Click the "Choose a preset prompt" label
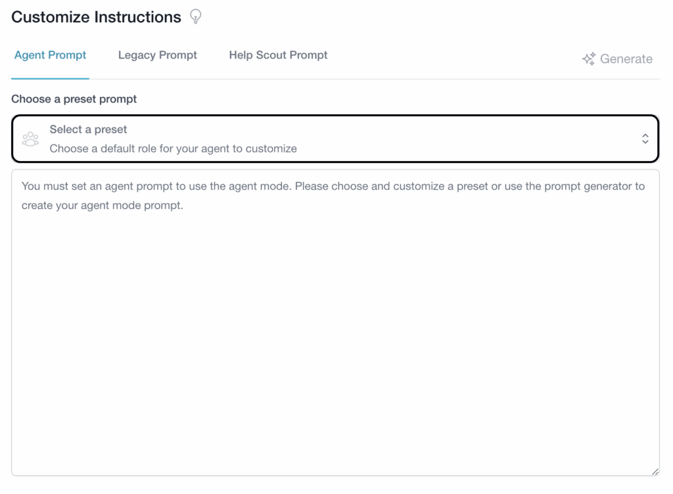The image size is (673, 494). 74,99
